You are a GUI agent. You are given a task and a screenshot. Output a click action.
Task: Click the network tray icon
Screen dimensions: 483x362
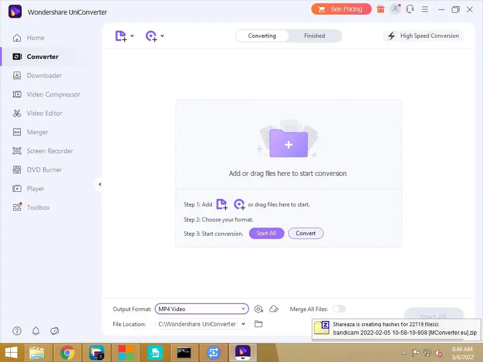pyautogui.click(x=427, y=353)
